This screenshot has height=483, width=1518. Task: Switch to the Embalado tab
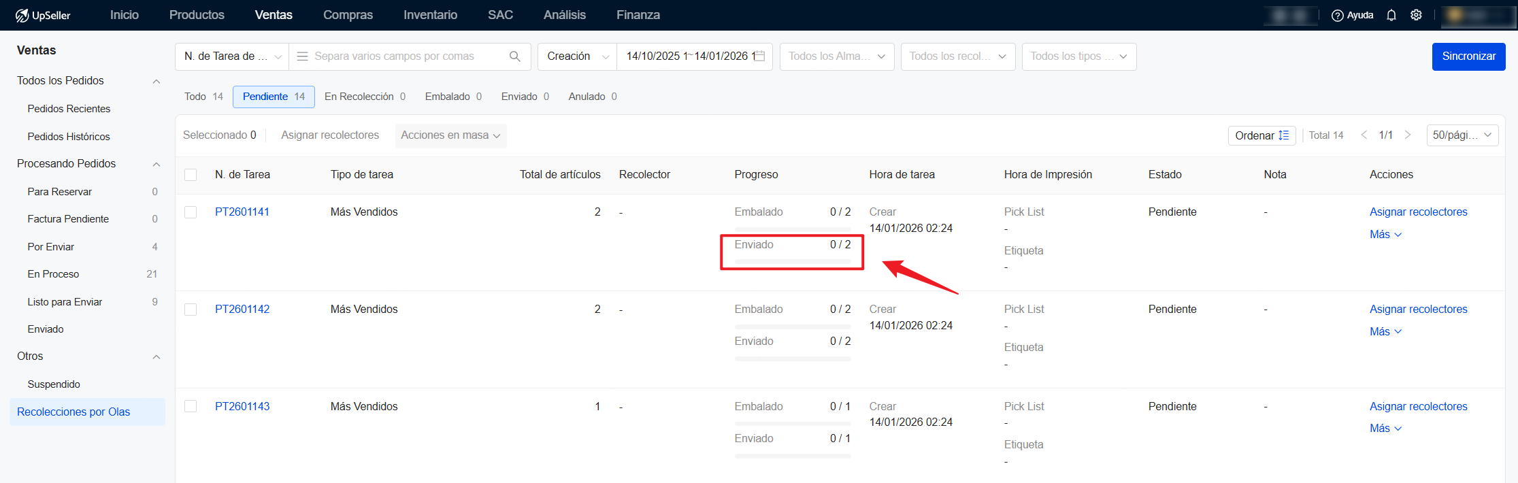coord(453,97)
